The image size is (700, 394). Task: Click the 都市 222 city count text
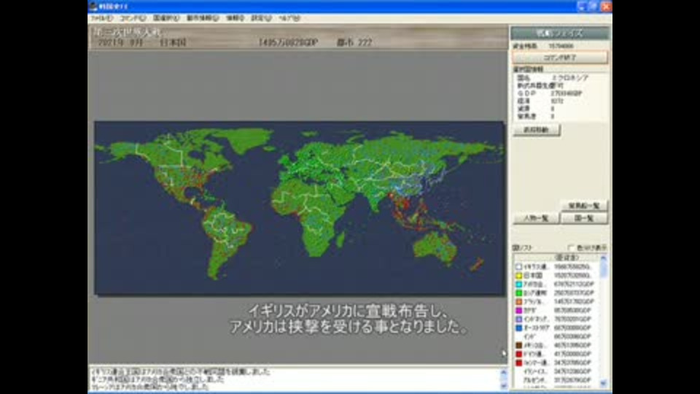point(354,43)
